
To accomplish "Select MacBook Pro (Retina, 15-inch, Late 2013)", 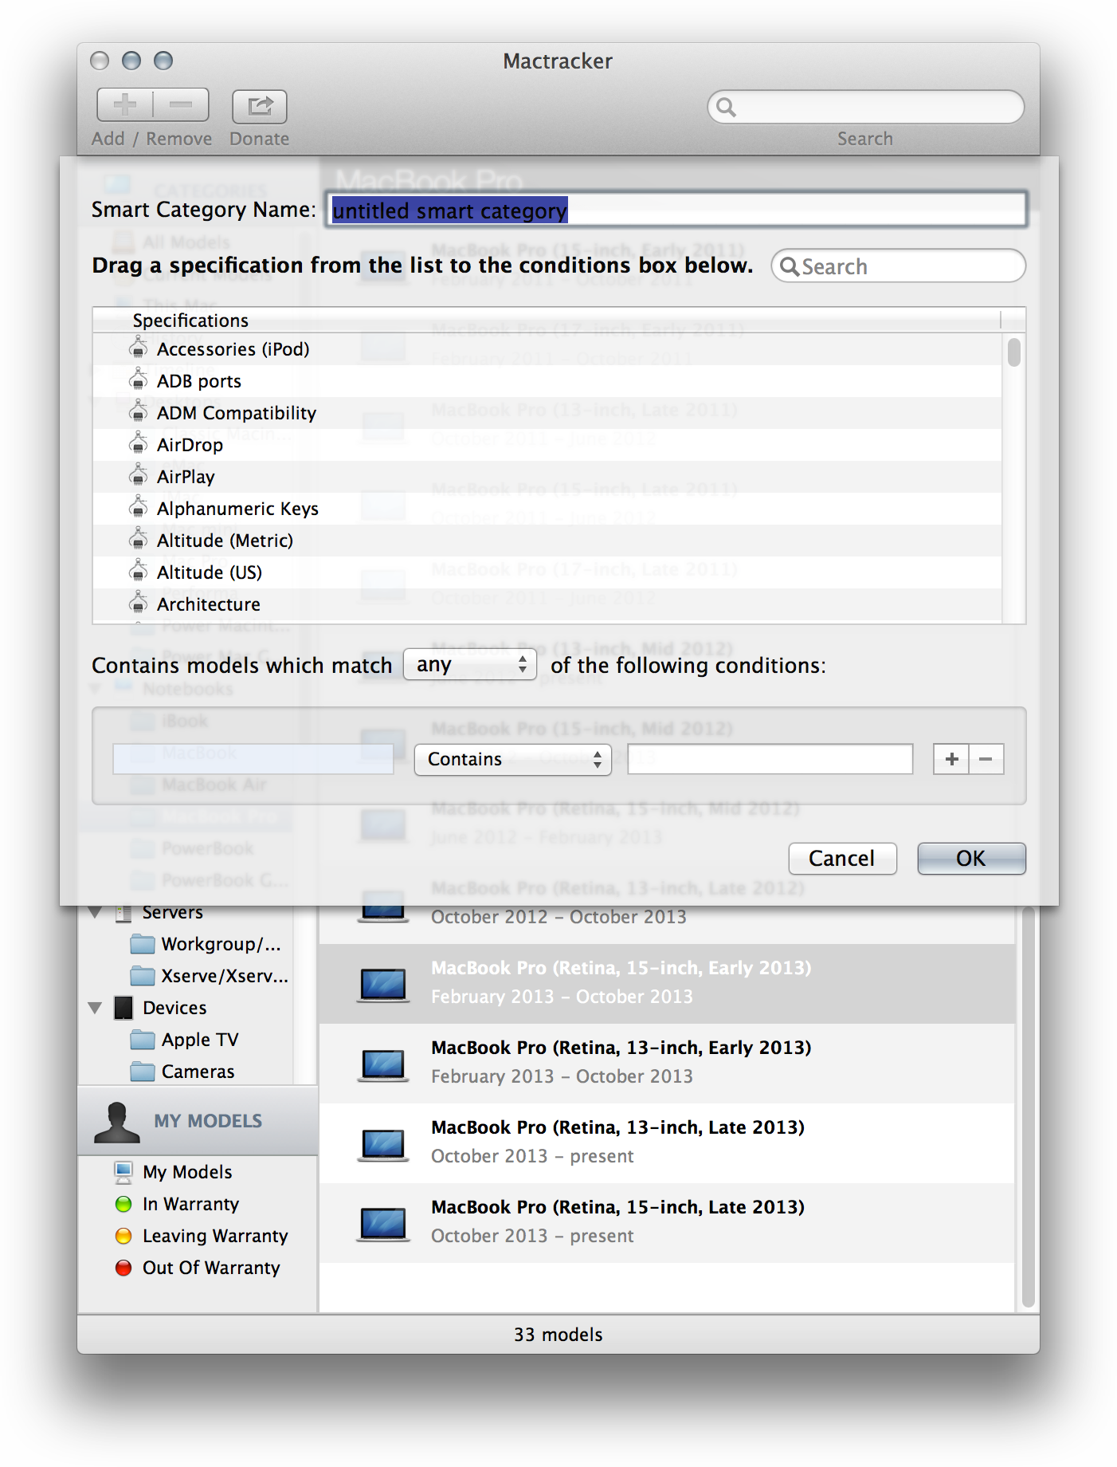I will coord(667,1223).
